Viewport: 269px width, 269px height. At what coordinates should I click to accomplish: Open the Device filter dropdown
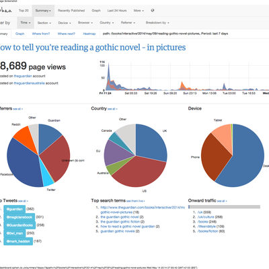(65, 23)
